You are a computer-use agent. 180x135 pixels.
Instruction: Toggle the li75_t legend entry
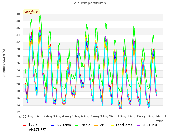(x=30, y=125)
